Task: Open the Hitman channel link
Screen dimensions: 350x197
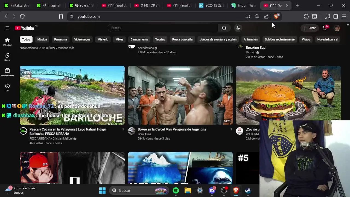Action: (250, 52)
